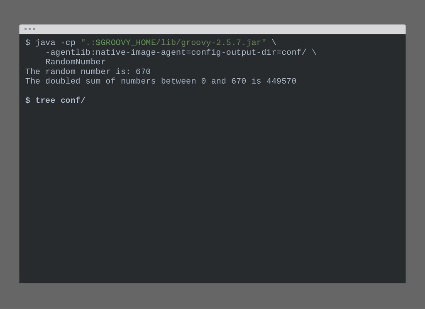Click the middle dot in the terminal title bar
The width and height of the screenshot is (425, 309).
coord(30,29)
